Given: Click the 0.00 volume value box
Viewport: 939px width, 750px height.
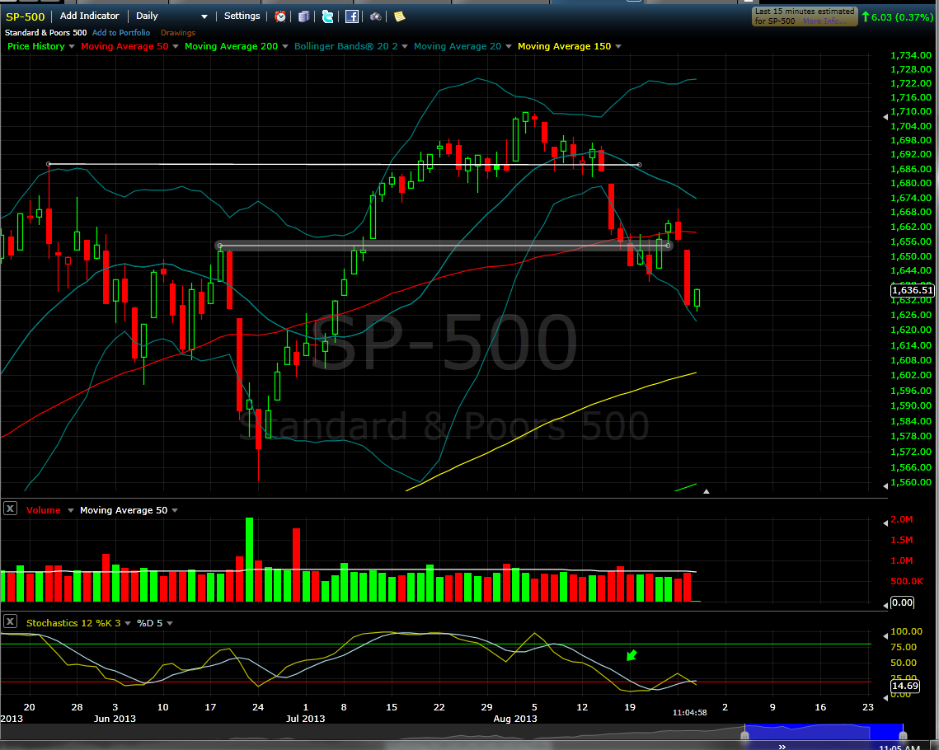Looking at the screenshot, I should pyautogui.click(x=903, y=602).
